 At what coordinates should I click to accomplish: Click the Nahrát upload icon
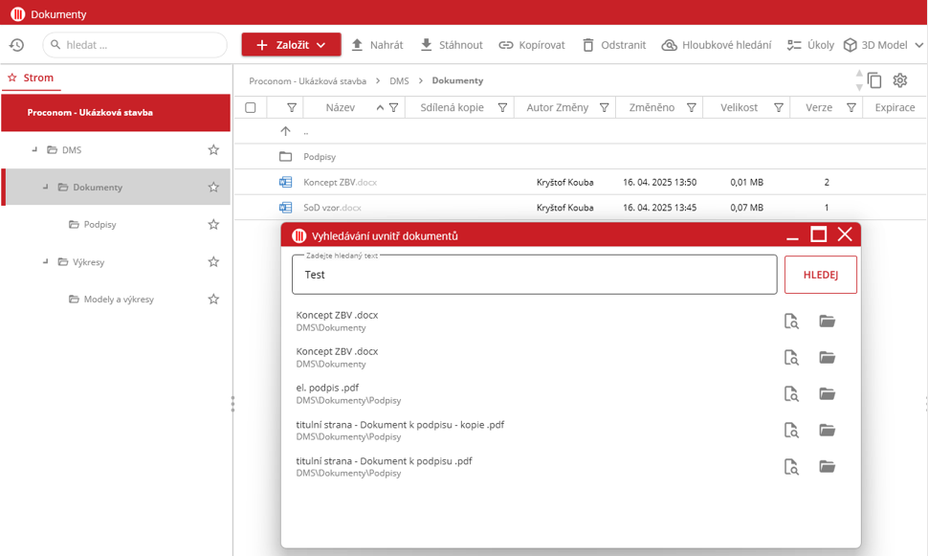tap(358, 45)
